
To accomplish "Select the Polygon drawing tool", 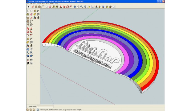I will 28,25.
